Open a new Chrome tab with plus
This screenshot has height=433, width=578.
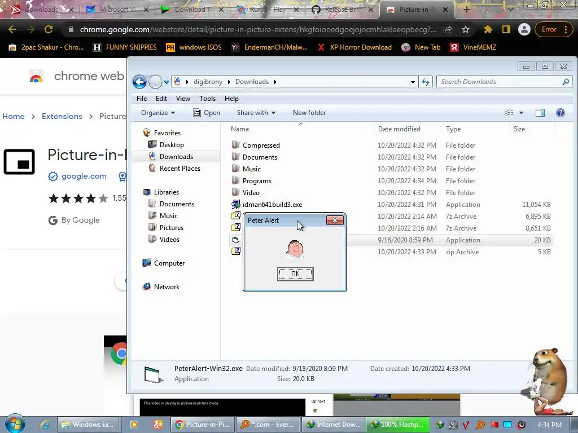click(466, 10)
